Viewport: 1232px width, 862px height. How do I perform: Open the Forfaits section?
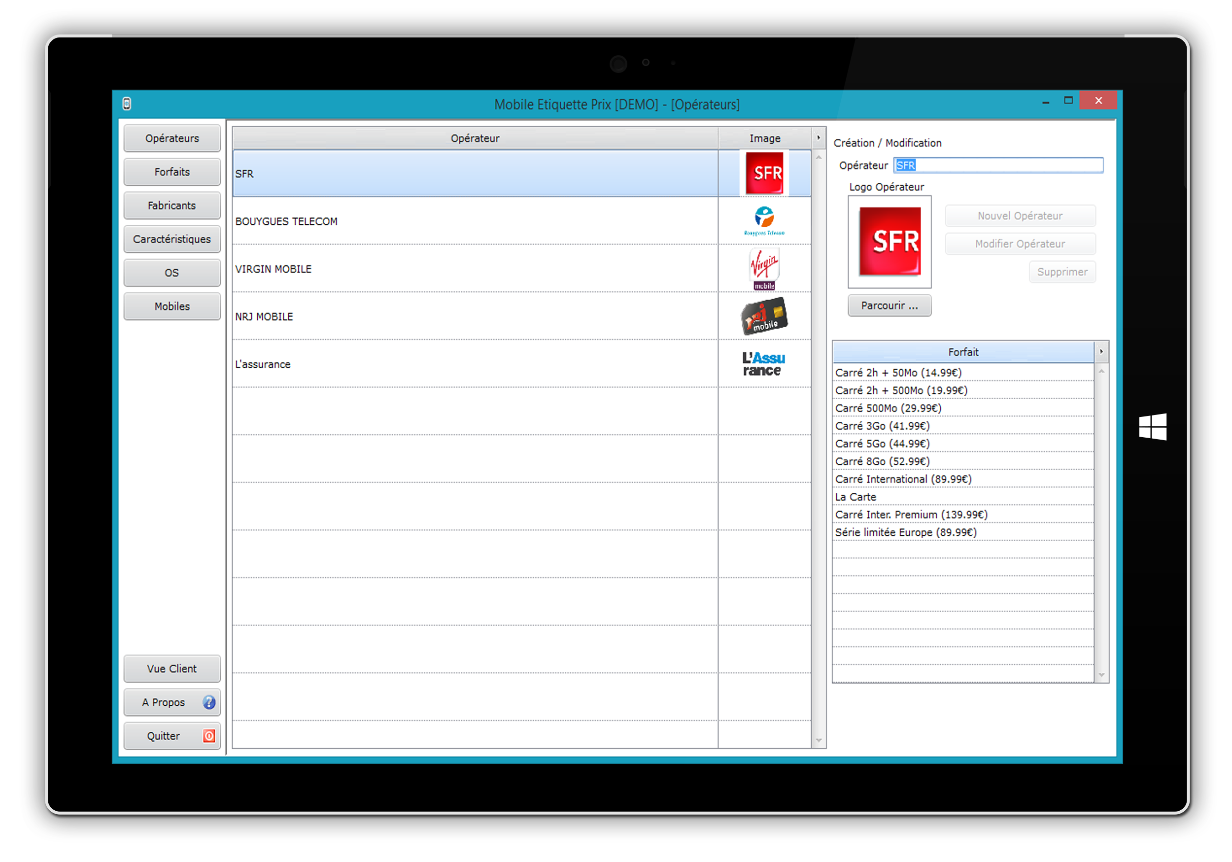coord(171,172)
